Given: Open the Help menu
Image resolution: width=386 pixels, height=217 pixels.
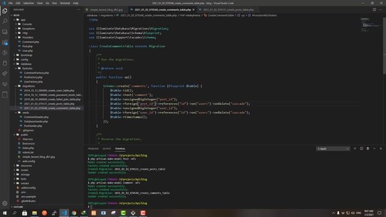Looking at the screenshot, I should tap(75, 3).
